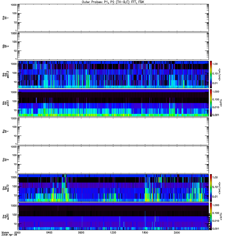Image resolution: width=226 pixels, height=241 pixels.
Task: Select the 'thc fff 2' panel label
Action: (x=5, y=160)
